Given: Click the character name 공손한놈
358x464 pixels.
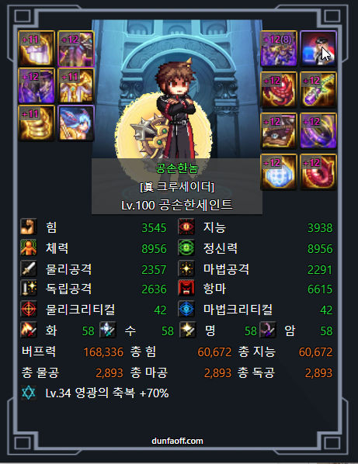Looking at the screenshot, I should click(177, 168).
